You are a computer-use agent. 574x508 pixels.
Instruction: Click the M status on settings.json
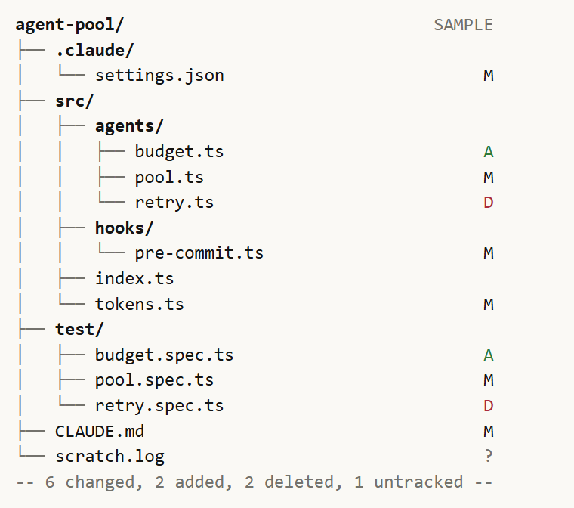tap(489, 76)
